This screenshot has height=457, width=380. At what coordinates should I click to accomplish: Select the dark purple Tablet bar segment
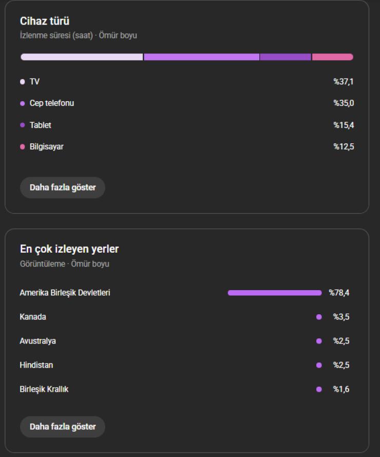[x=286, y=57]
